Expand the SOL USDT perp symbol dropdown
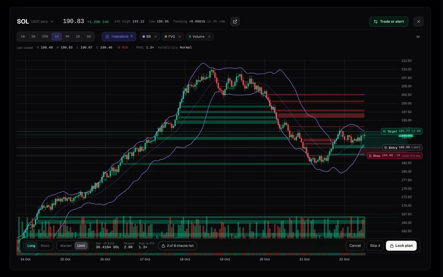The width and height of the screenshot is (443, 277). pyautogui.click(x=35, y=22)
